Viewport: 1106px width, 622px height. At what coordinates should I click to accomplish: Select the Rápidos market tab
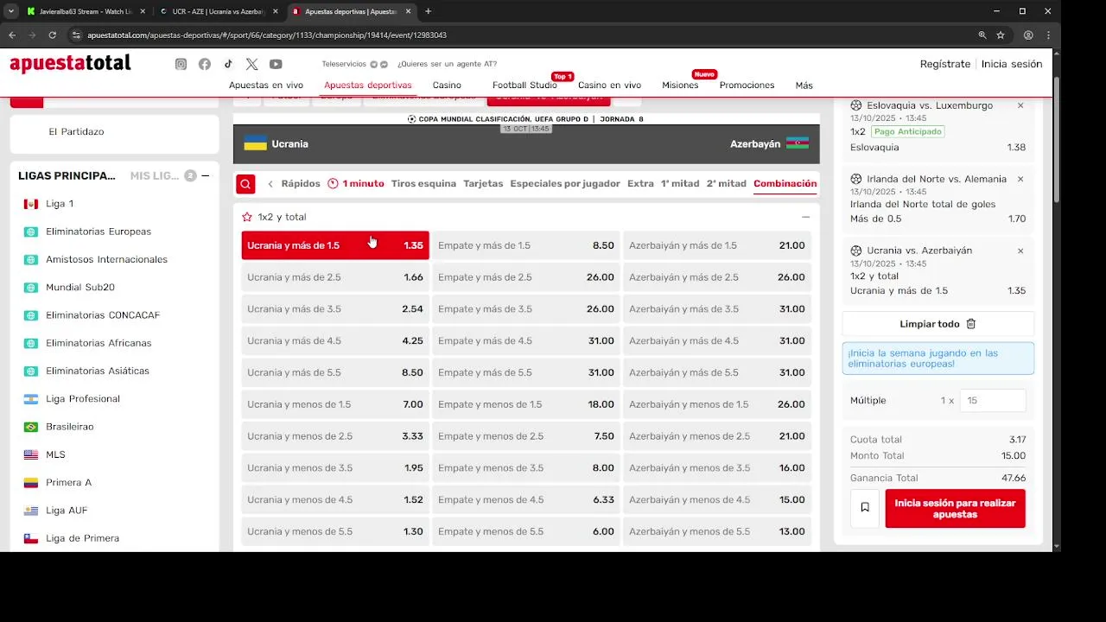[x=301, y=184]
